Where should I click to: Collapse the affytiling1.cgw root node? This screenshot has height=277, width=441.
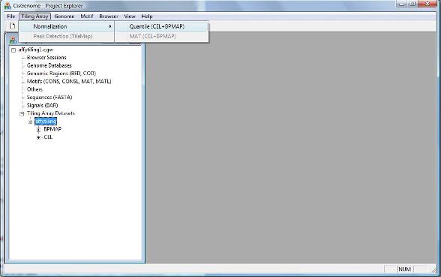pyautogui.click(x=13, y=50)
